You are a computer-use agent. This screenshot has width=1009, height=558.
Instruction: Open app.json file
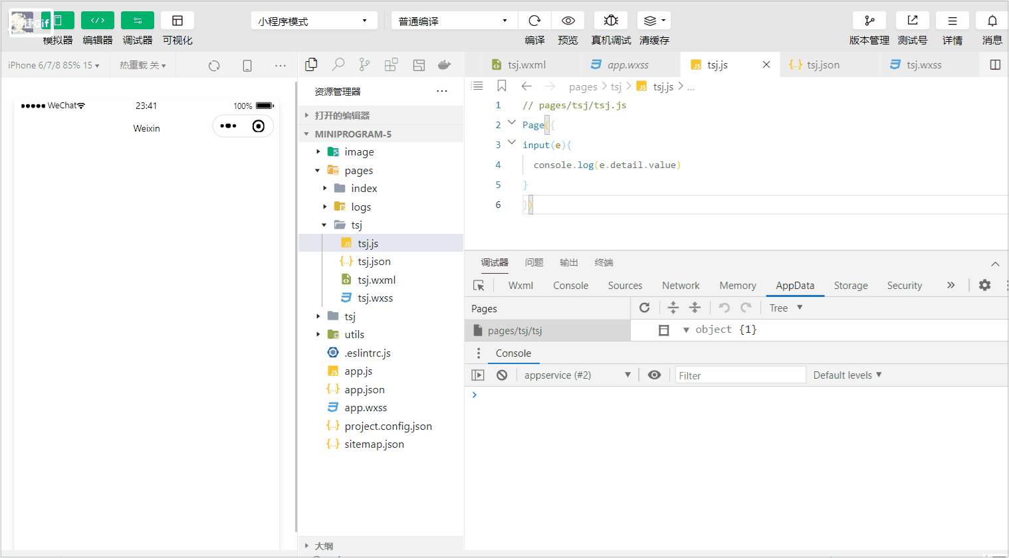coord(381,389)
